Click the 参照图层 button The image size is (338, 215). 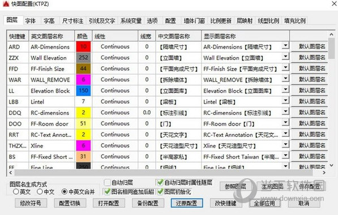pyautogui.click(x=236, y=187)
